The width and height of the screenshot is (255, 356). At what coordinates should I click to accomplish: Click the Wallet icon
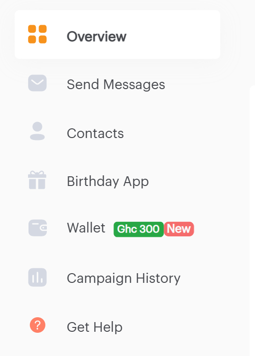[38, 228]
